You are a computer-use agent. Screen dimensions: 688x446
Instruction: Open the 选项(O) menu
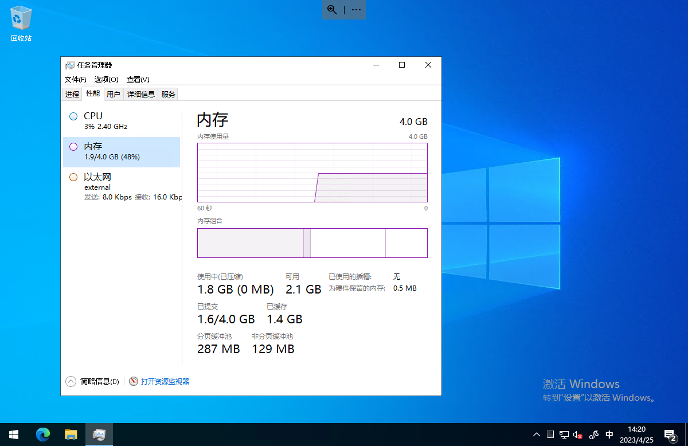(x=107, y=80)
